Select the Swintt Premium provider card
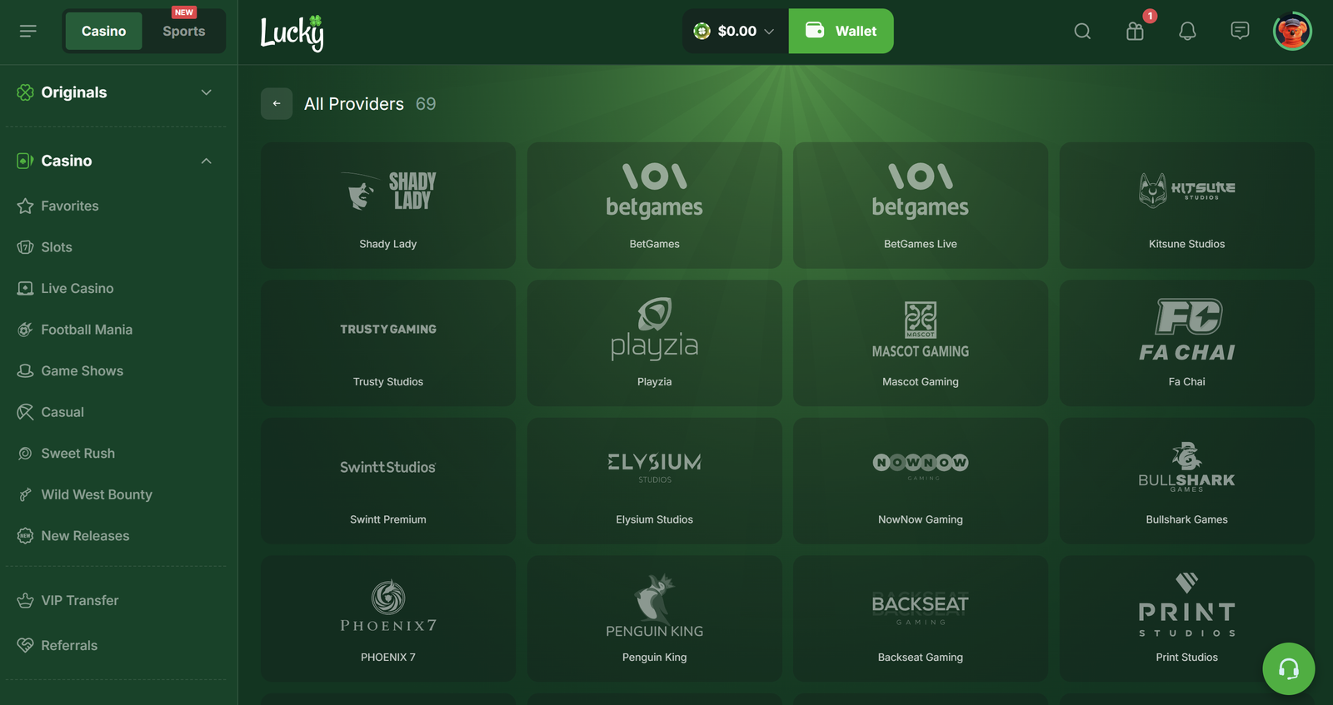Image resolution: width=1333 pixels, height=705 pixels. [388, 481]
